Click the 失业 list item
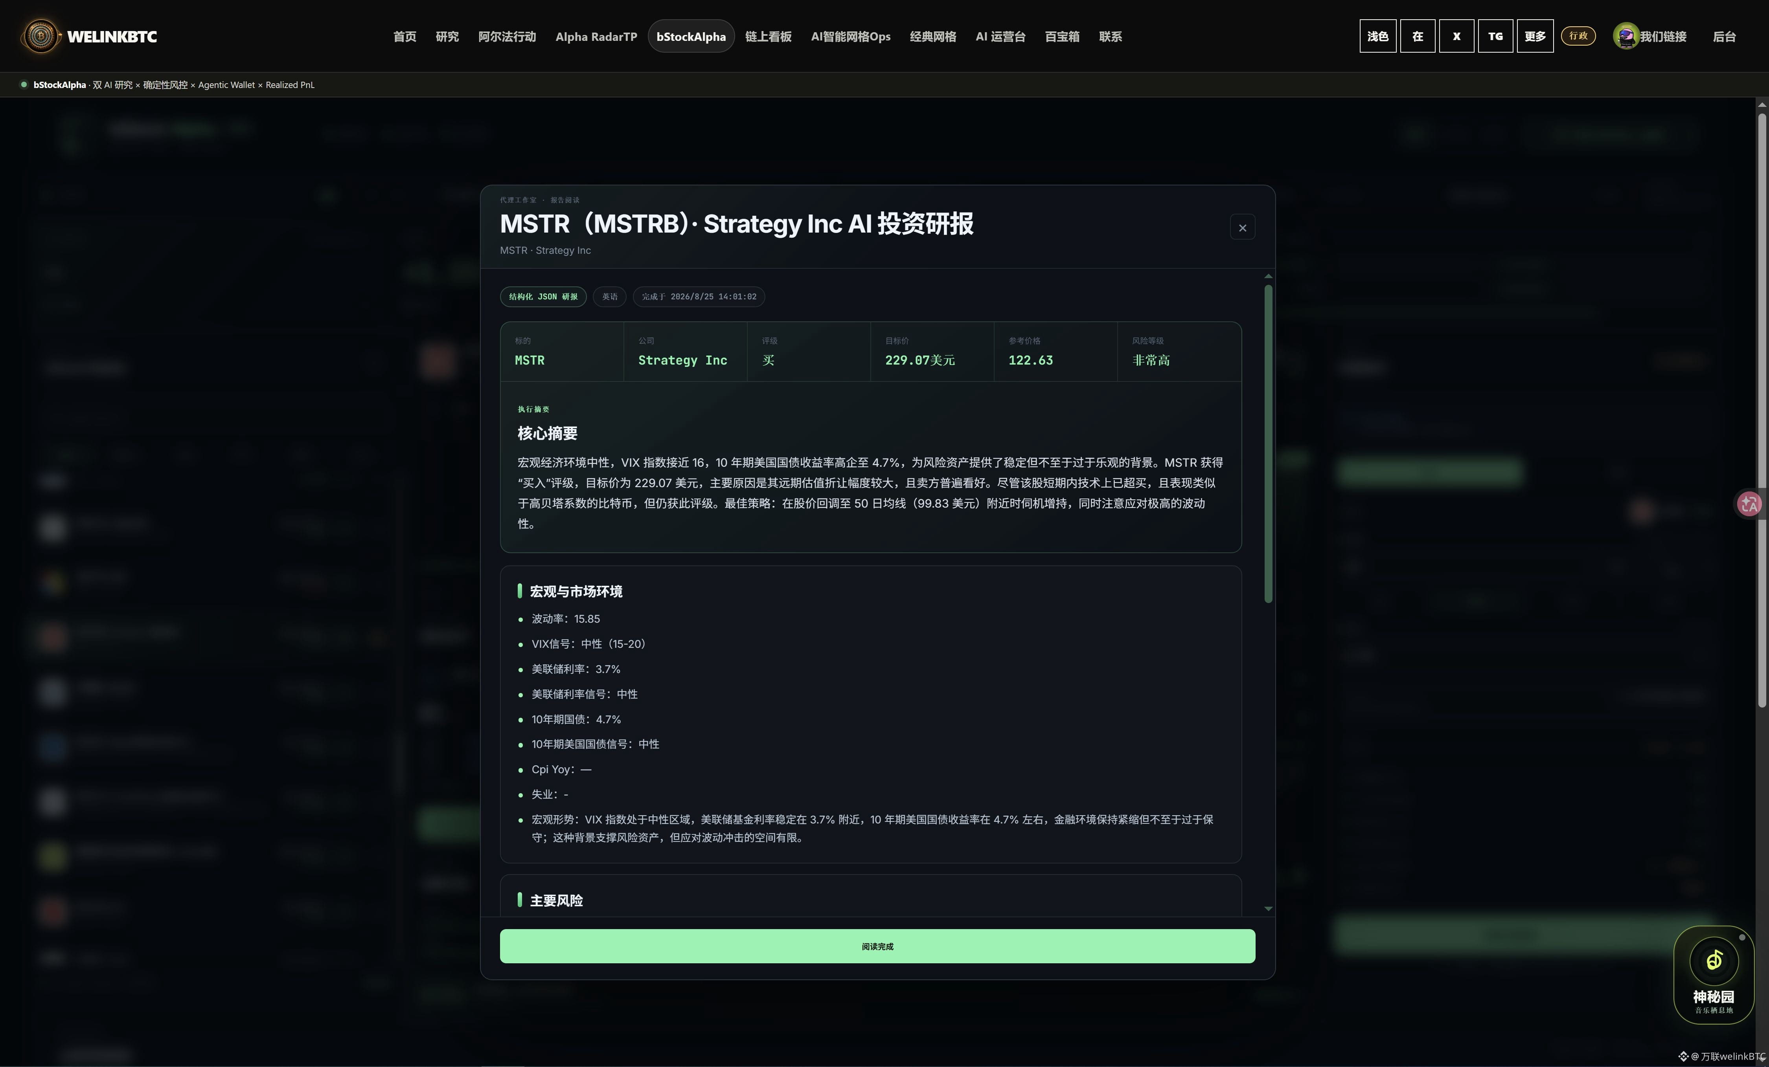Viewport: 1769px width, 1067px height. click(549, 794)
